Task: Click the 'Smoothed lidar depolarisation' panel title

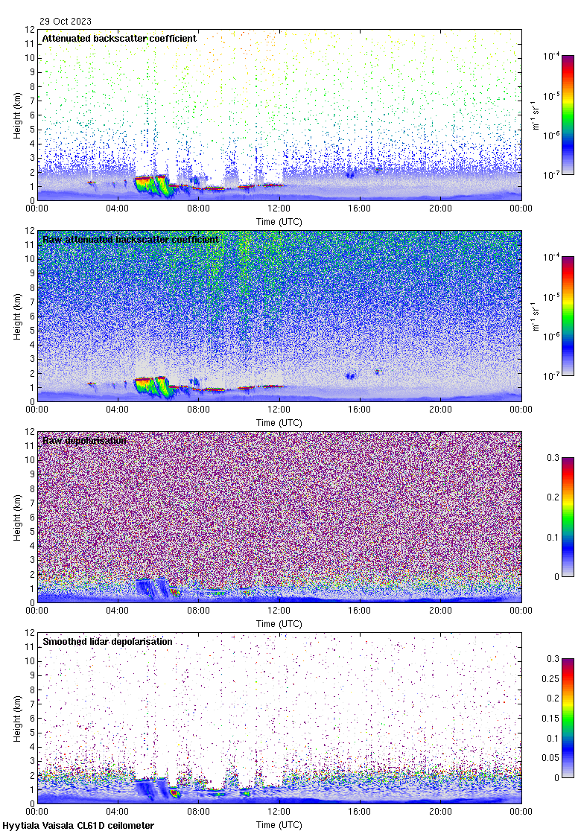Action: (x=107, y=641)
